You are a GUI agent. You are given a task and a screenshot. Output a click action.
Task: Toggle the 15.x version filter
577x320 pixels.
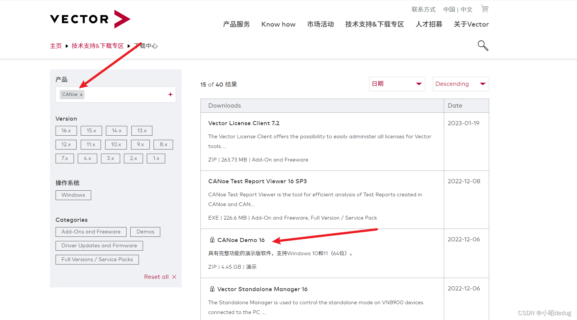pos(91,131)
